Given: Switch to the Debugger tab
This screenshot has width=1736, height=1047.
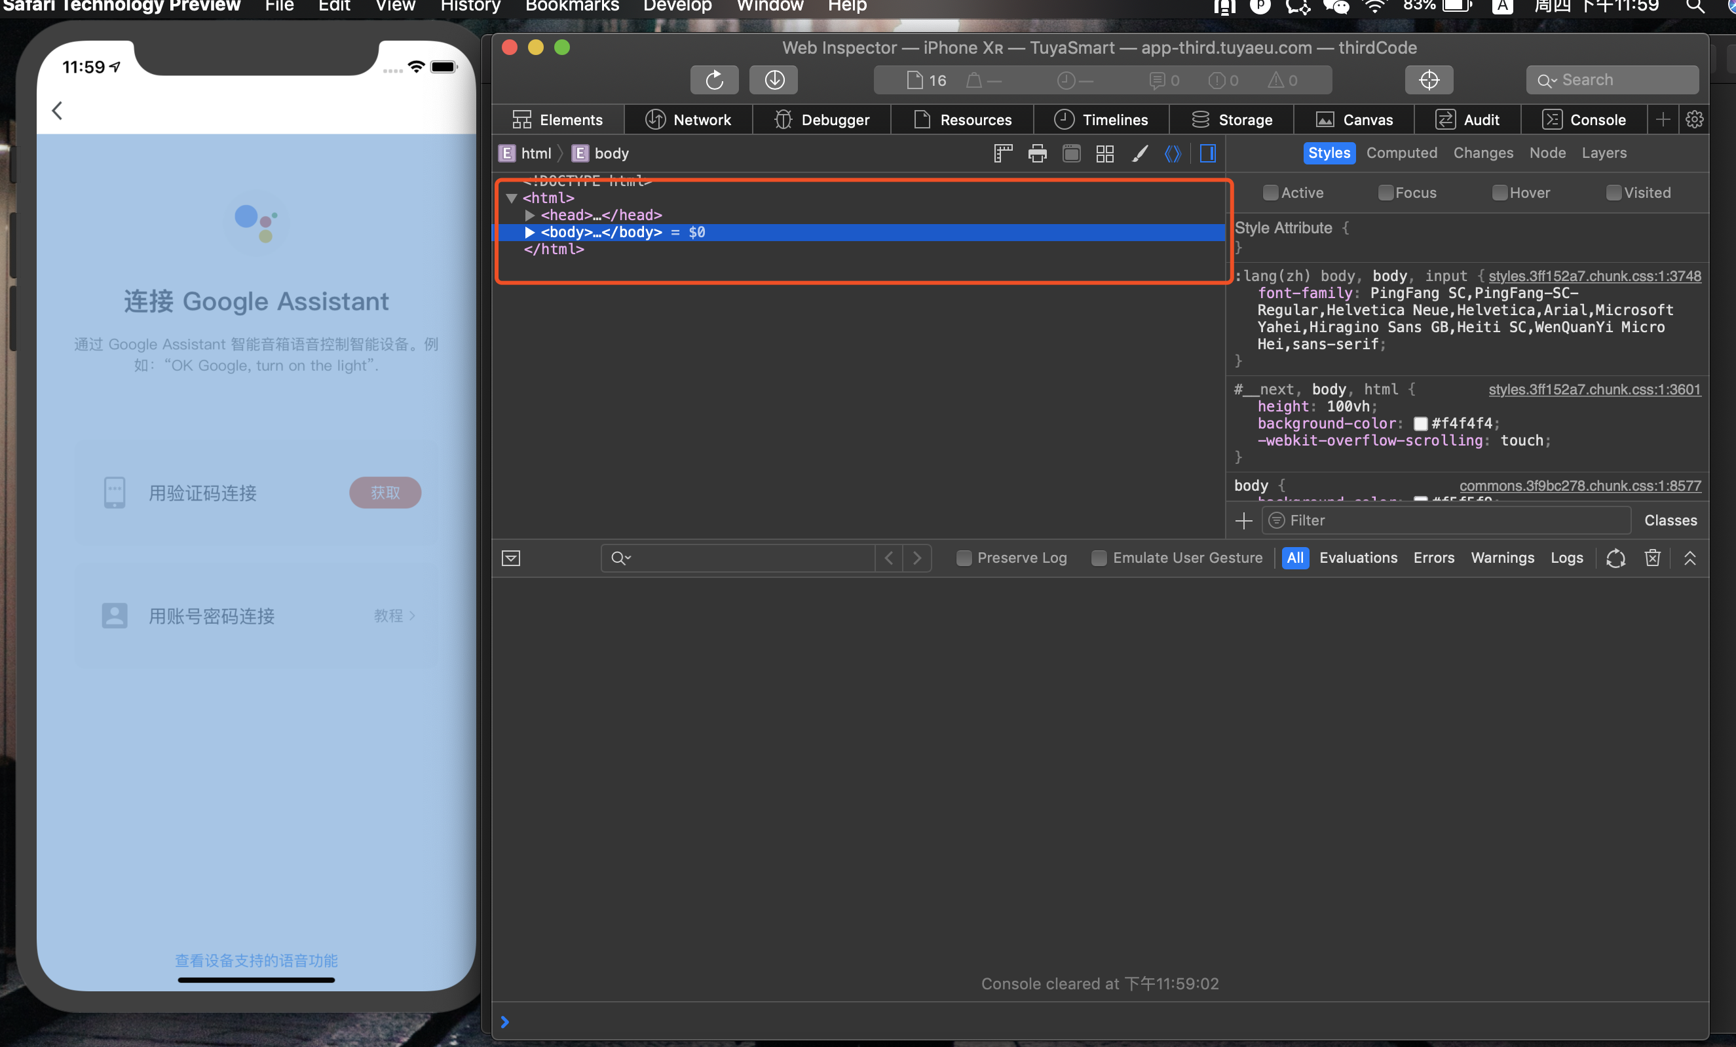Looking at the screenshot, I should coord(821,119).
